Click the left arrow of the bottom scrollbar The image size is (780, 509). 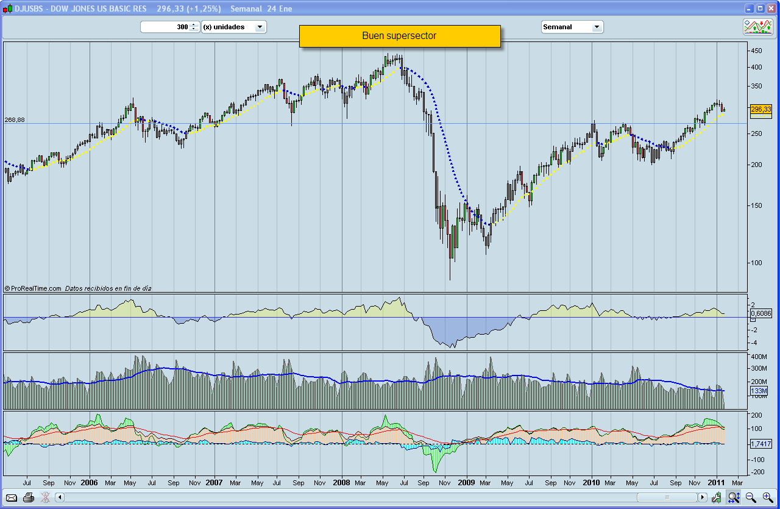point(60,498)
